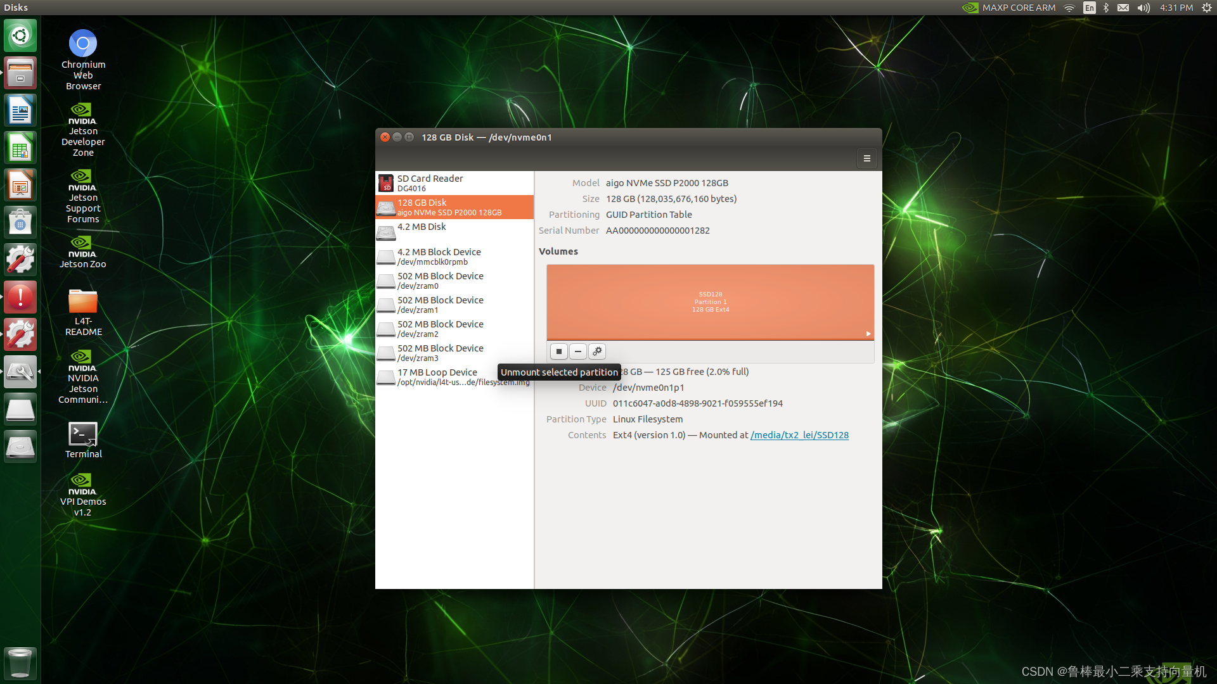Image resolution: width=1217 pixels, height=684 pixels.
Task: Open /media/tx2_lei/SSD128 mount link
Action: coord(799,435)
